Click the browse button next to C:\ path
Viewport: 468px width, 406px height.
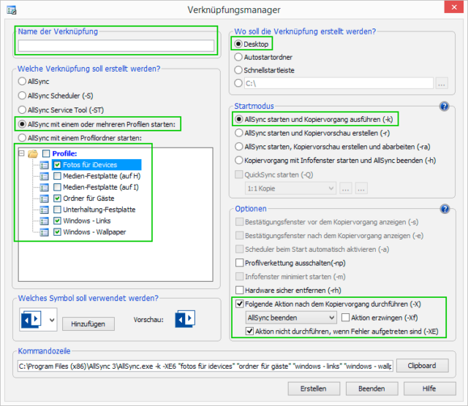coord(442,83)
